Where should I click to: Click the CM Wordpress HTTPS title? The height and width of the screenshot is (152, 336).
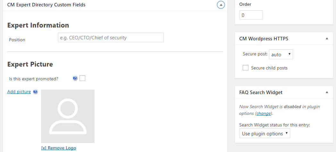point(264,39)
